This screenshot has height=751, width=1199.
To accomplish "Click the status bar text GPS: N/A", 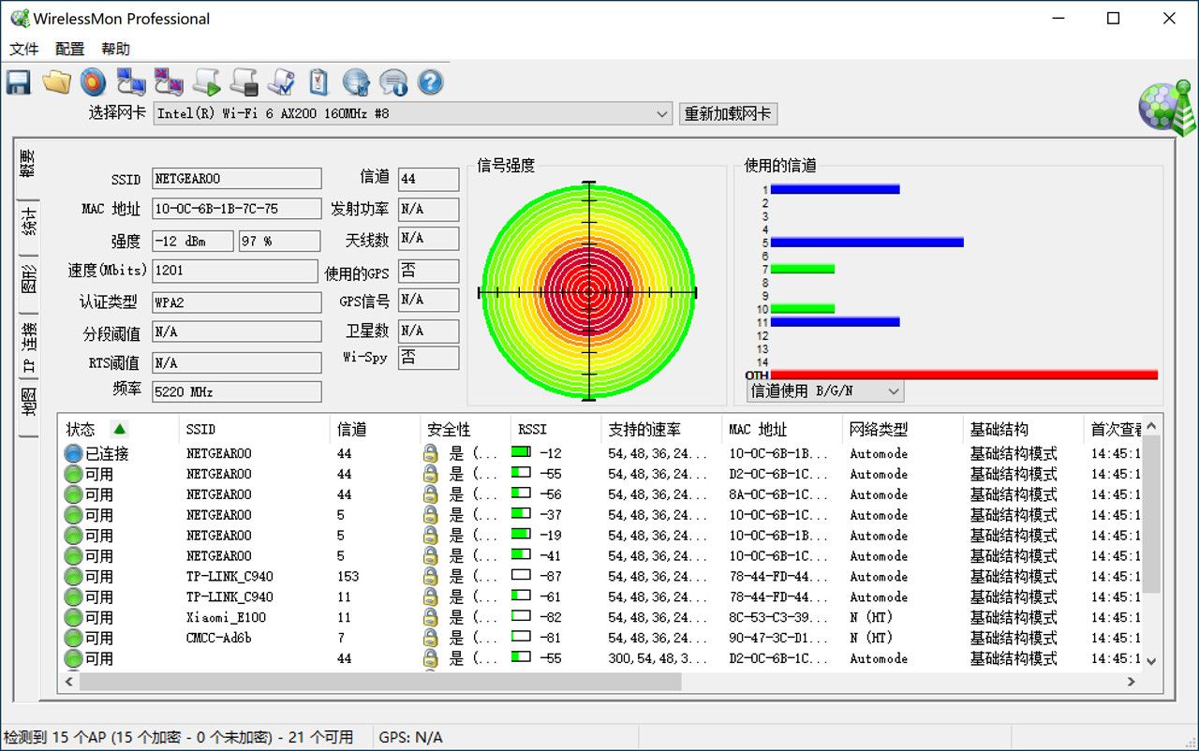I will [x=410, y=738].
